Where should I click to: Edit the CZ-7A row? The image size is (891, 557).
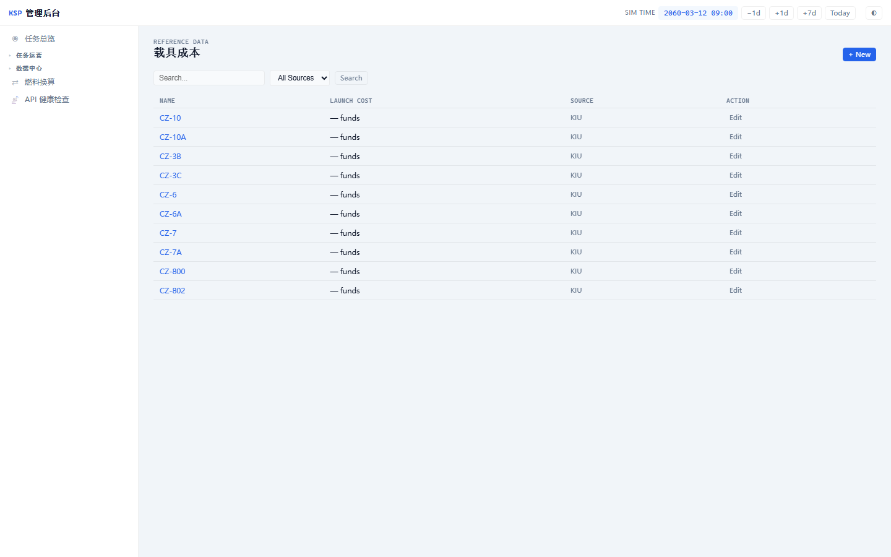(736, 252)
